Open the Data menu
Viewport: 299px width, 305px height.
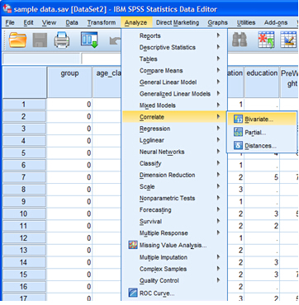pos(72,22)
